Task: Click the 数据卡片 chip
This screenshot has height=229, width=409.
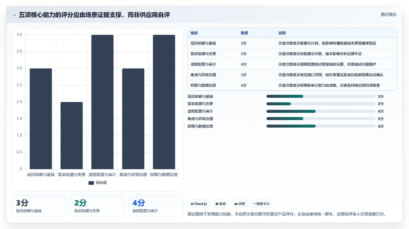Action: coord(262,204)
